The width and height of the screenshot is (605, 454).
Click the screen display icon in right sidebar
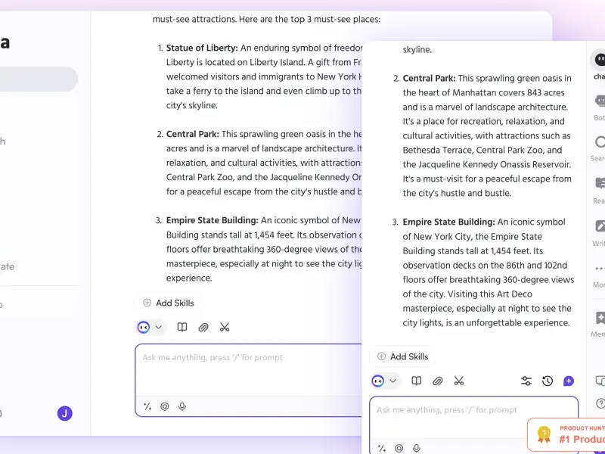pyautogui.click(x=600, y=381)
